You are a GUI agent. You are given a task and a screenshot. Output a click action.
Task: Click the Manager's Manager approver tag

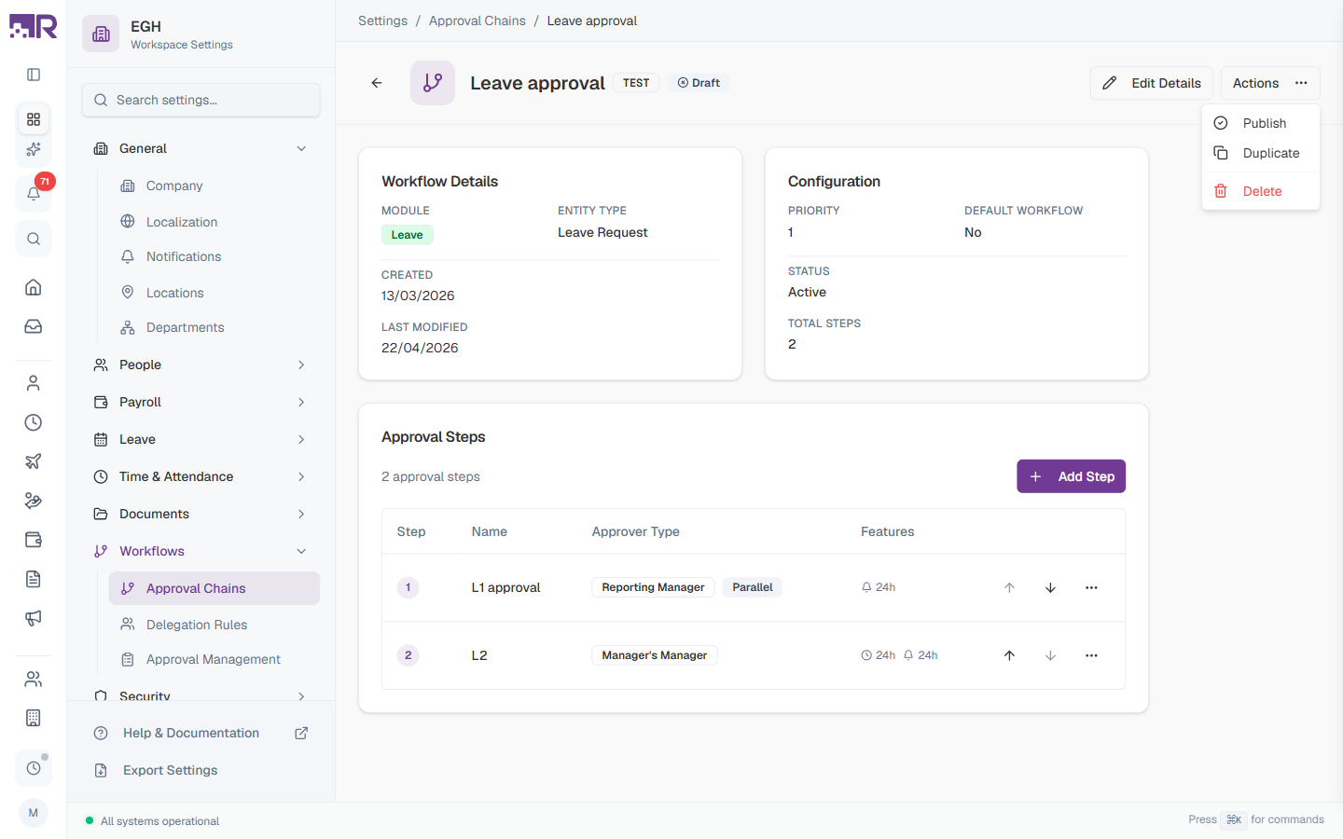[655, 655]
